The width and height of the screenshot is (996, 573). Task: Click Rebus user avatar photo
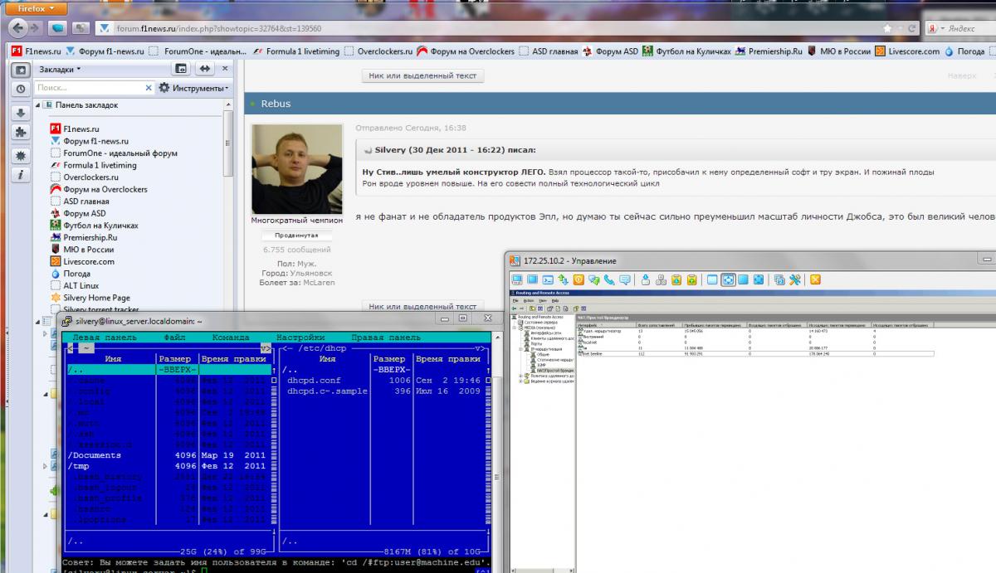297,168
